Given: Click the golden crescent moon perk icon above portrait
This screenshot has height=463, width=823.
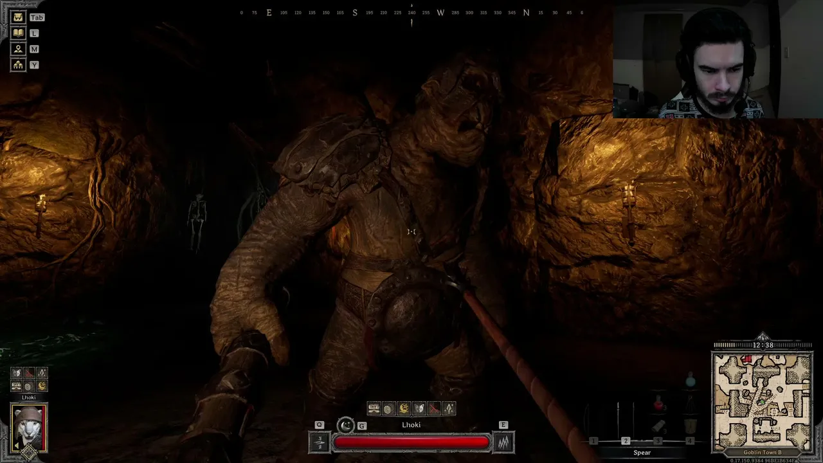Looking at the screenshot, I should 42,386.
